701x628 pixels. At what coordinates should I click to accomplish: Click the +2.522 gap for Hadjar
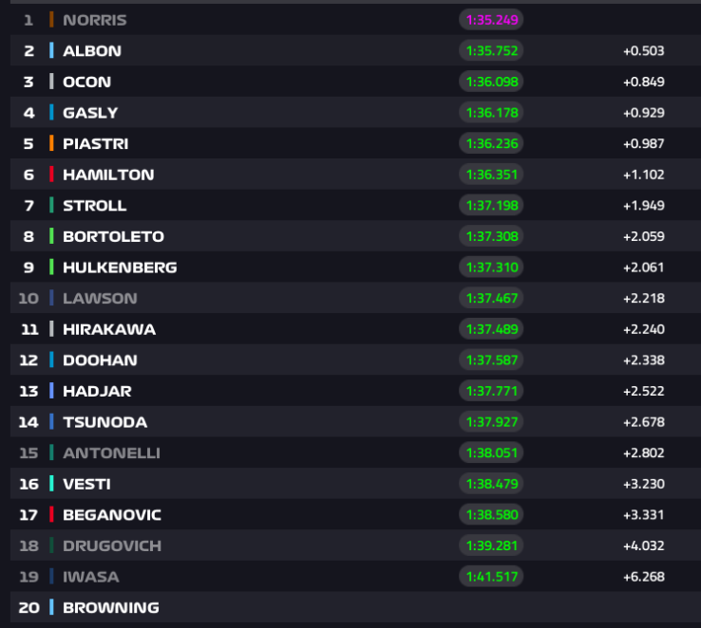pyautogui.click(x=644, y=391)
